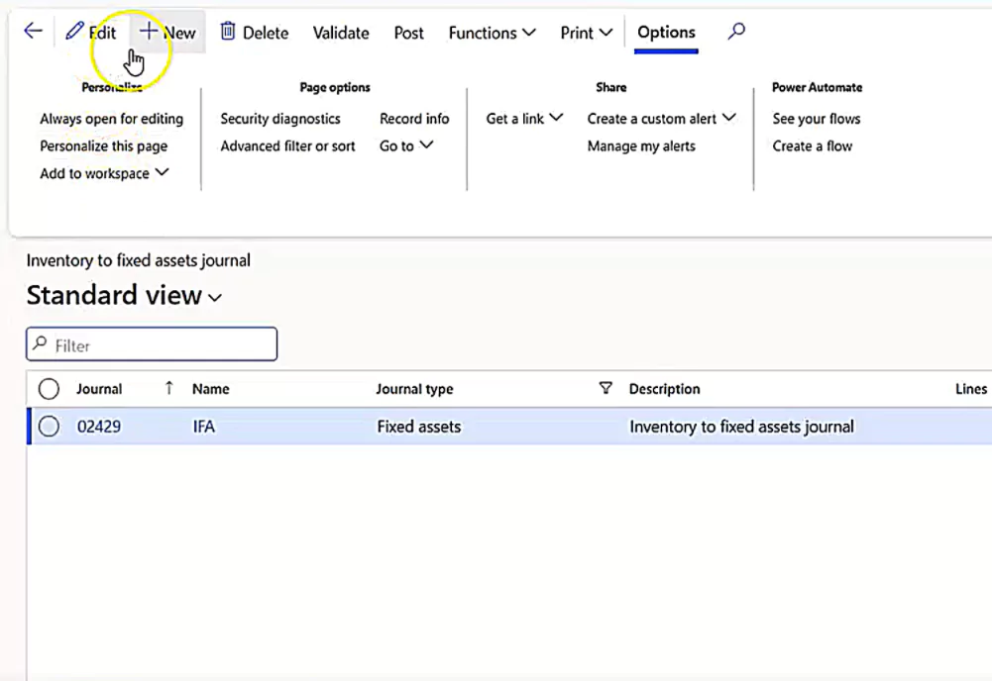The width and height of the screenshot is (992, 681).
Task: Expand the Get a link chevron
Action: coord(555,118)
